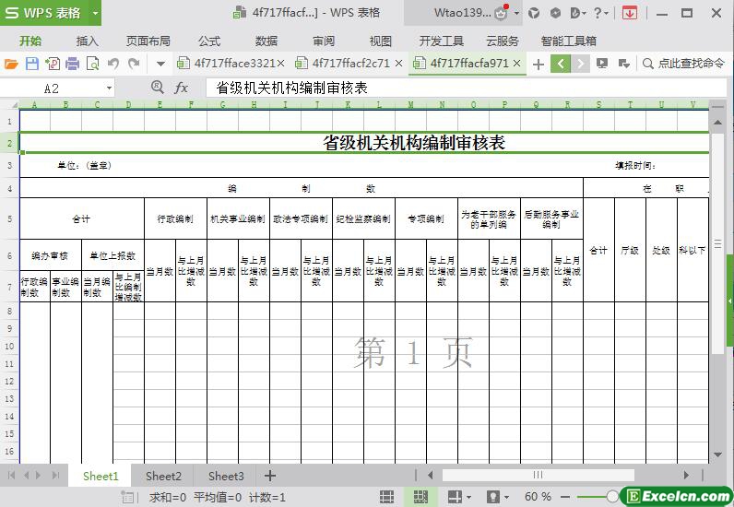Open the 视图 ribbon tab
734x507 pixels.
pyautogui.click(x=381, y=41)
